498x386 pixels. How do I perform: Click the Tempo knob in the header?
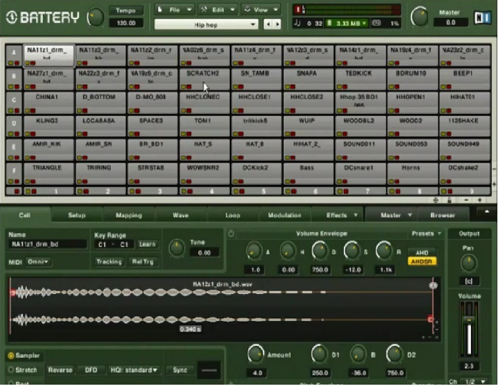pos(96,18)
